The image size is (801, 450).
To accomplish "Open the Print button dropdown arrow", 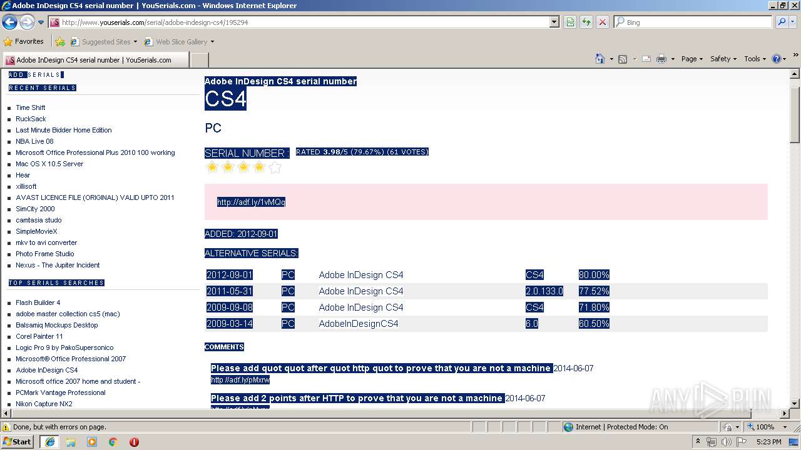I will pos(673,59).
